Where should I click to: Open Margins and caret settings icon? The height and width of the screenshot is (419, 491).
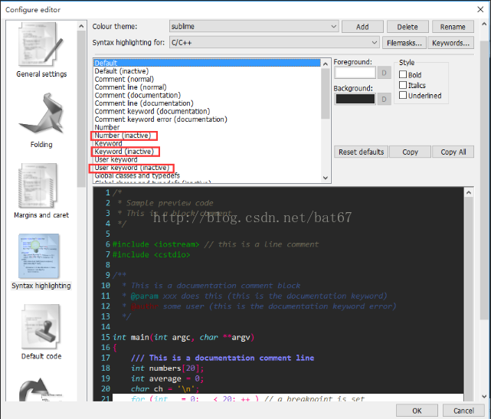coord(38,185)
